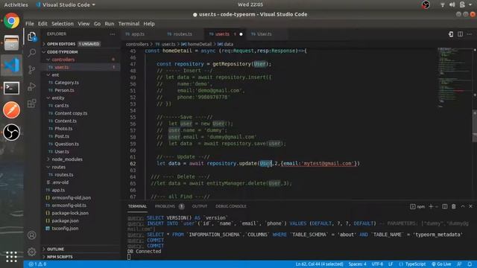Click the Go Live status button
The height and width of the screenshot is (268, 477).
point(441,264)
